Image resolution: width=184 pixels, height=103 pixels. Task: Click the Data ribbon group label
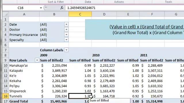pyautogui.click(x=88, y=2)
